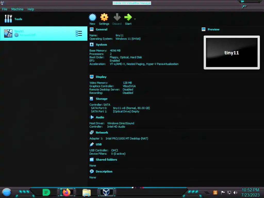Click Video Memory value 128 MB
This screenshot has width=264, height=198.
click(x=127, y=83)
